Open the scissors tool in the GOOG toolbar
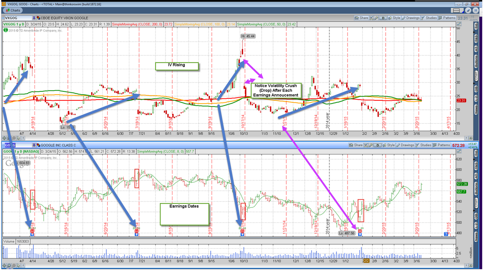Image resolution: width=483 pixels, height=270 pixels. click(x=366, y=145)
